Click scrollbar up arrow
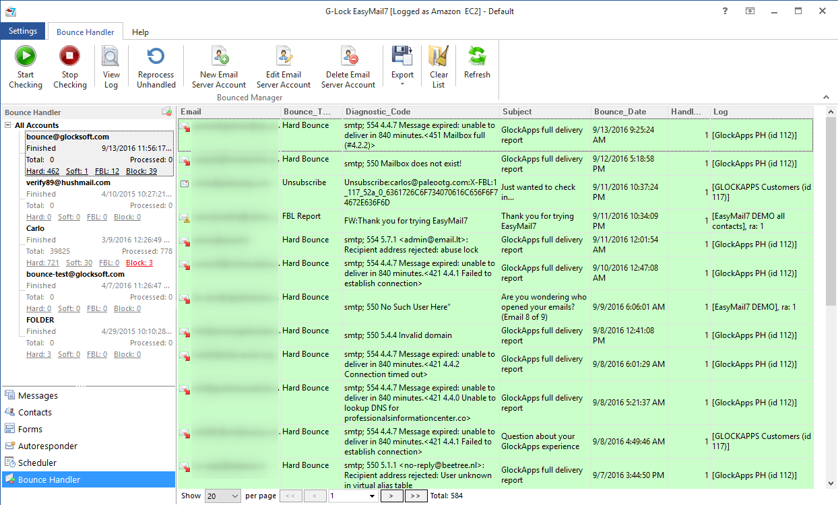The height and width of the screenshot is (505, 838). pos(831,112)
